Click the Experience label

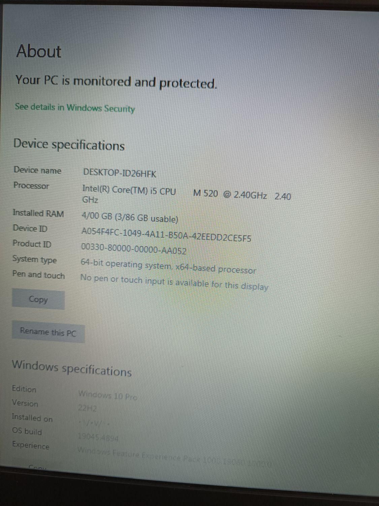pos(30,446)
